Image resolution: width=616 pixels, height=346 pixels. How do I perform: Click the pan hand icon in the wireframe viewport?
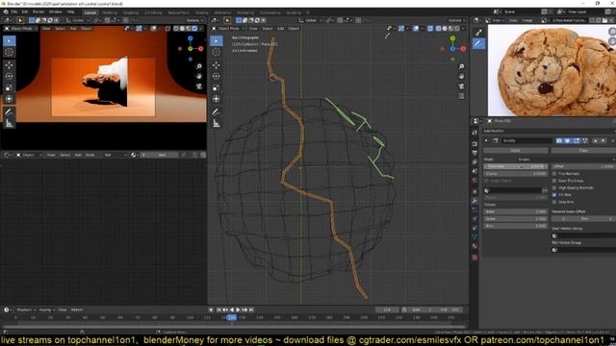click(x=461, y=77)
